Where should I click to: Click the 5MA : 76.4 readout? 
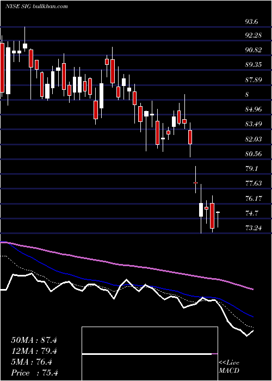pos(32,362)
